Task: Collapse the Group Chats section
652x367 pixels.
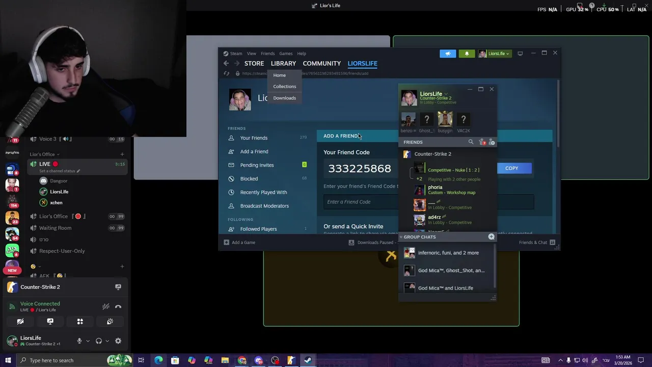Action: coord(401,237)
